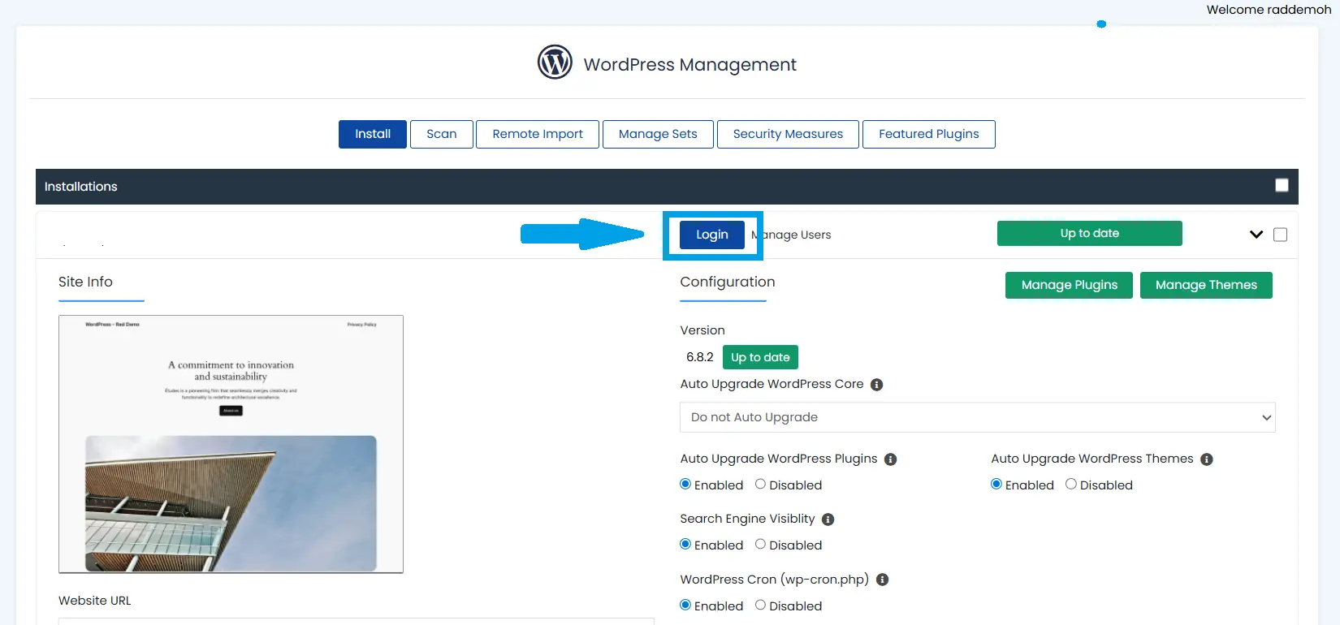Open the site preview thumbnail

(231, 444)
